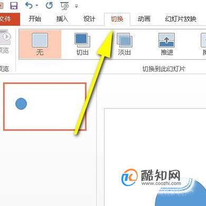The height and width of the screenshot is (206, 206).
Task: Click the Save icon in quick access toolbar
Action: (14, 5)
